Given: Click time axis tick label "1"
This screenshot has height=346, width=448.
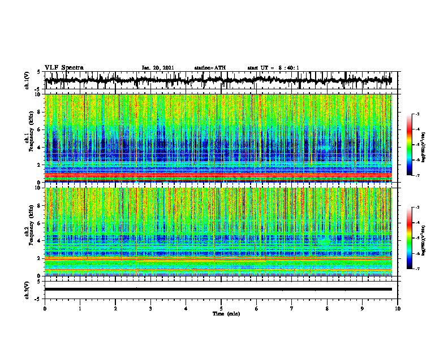Looking at the screenshot, I should pos(80,309).
